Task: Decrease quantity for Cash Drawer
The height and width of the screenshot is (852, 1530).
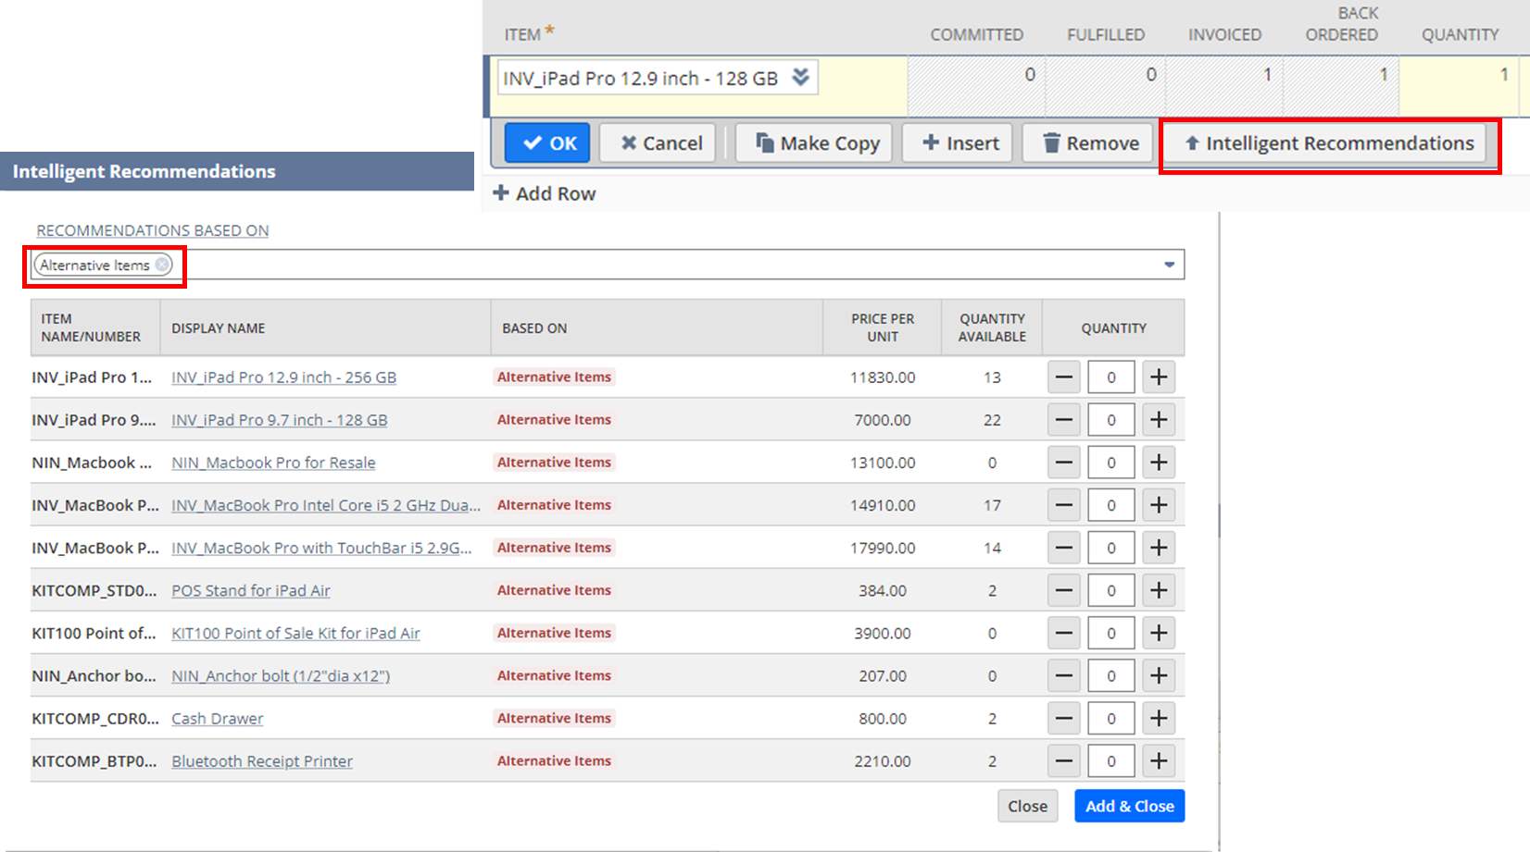Action: click(1063, 718)
